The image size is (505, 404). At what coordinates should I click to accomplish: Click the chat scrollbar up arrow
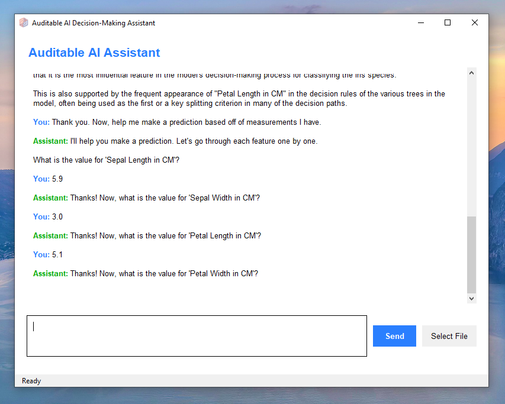click(x=471, y=73)
